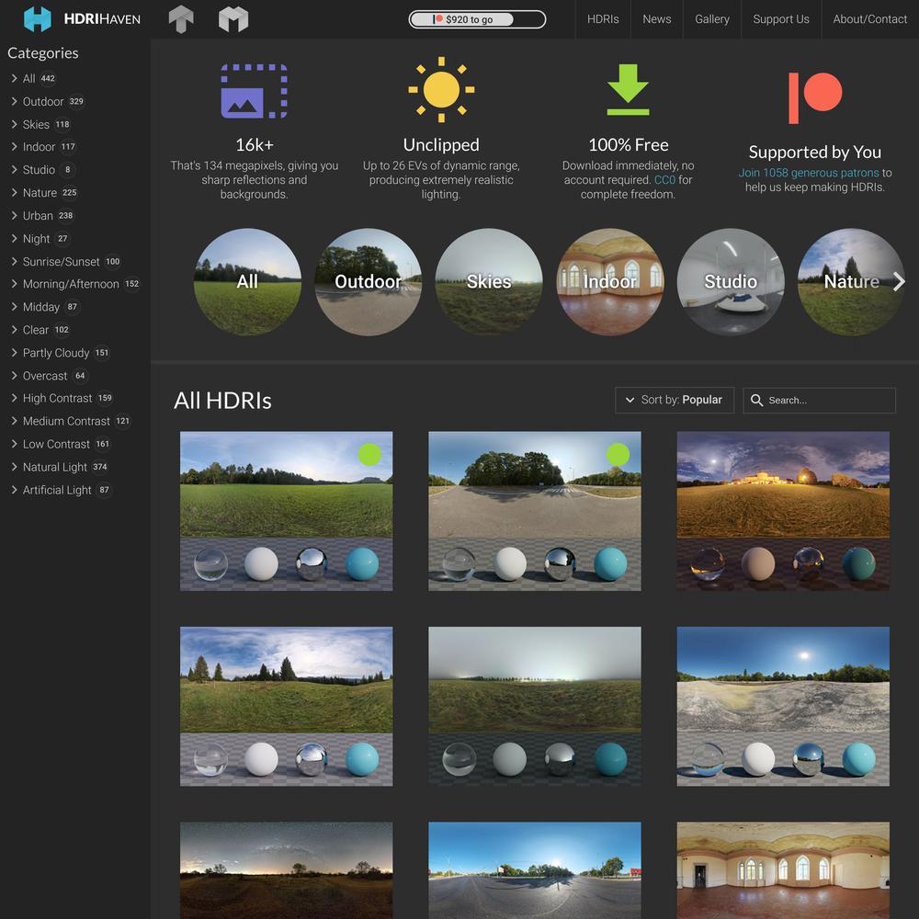This screenshot has height=919, width=919.
Task: Open the night building golden field HDRI
Action: tap(783, 511)
